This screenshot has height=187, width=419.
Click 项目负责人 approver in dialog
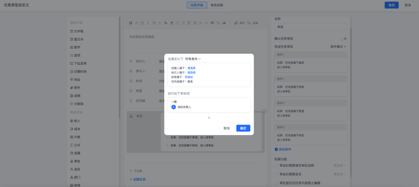[x=181, y=107]
